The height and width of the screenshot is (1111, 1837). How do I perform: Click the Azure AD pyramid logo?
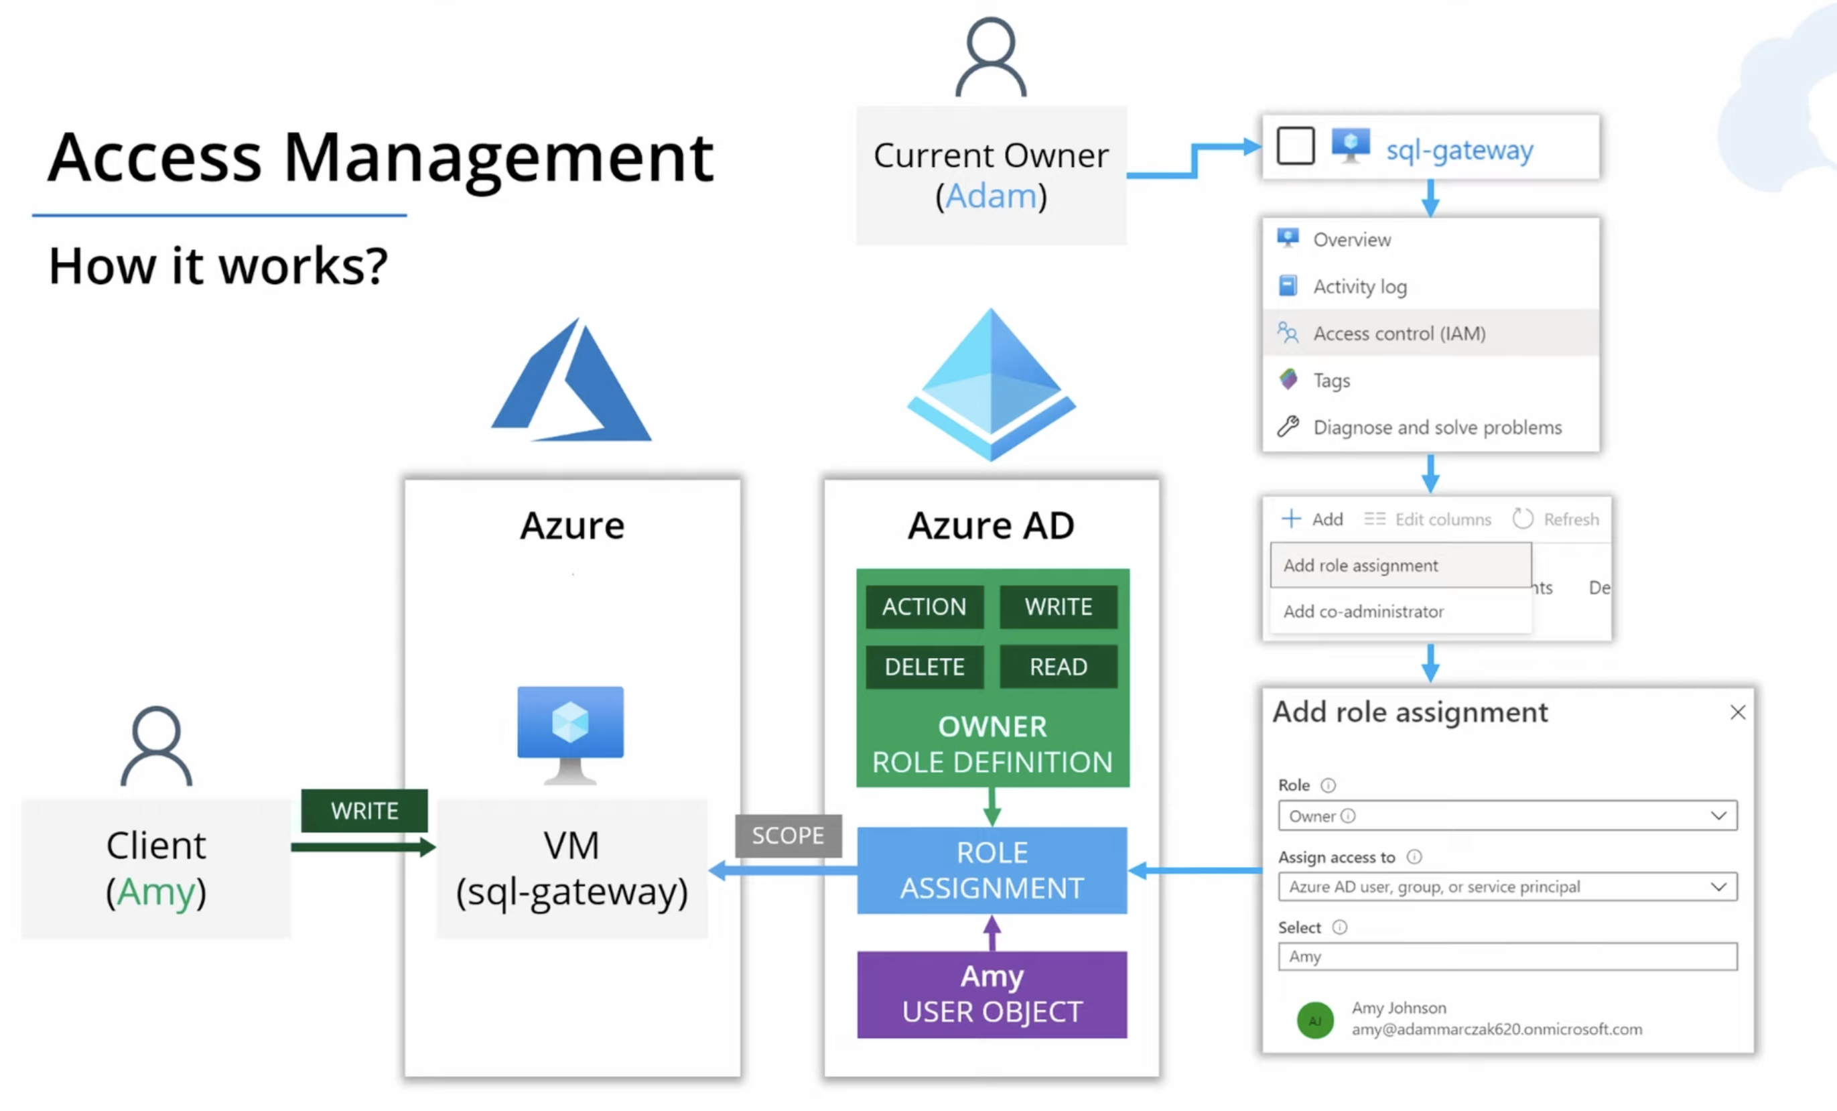[991, 385]
